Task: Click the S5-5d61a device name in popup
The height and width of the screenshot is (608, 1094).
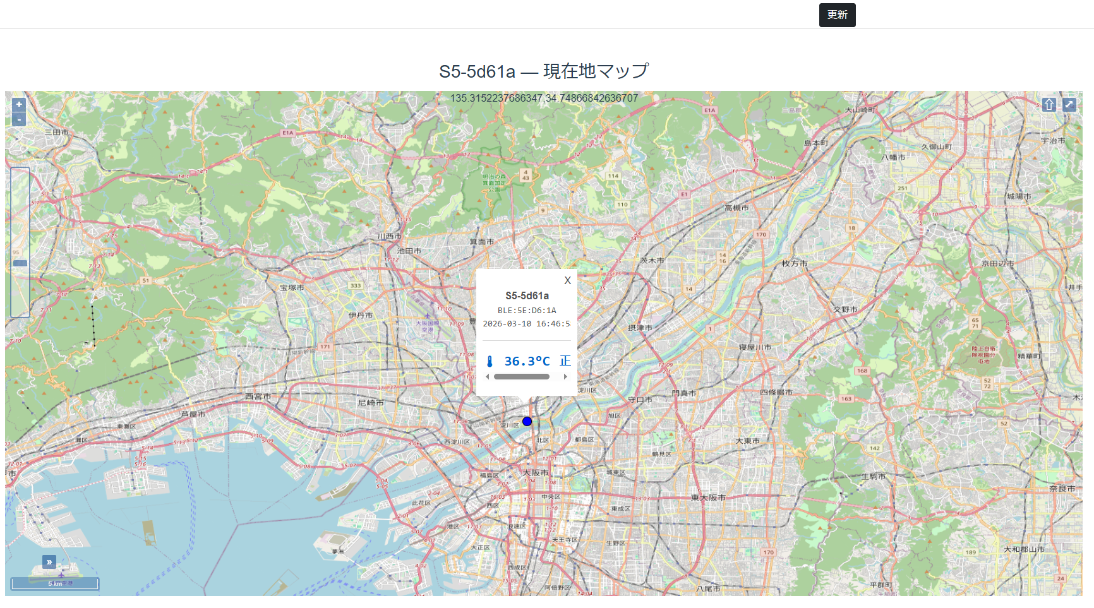Action: 527,295
